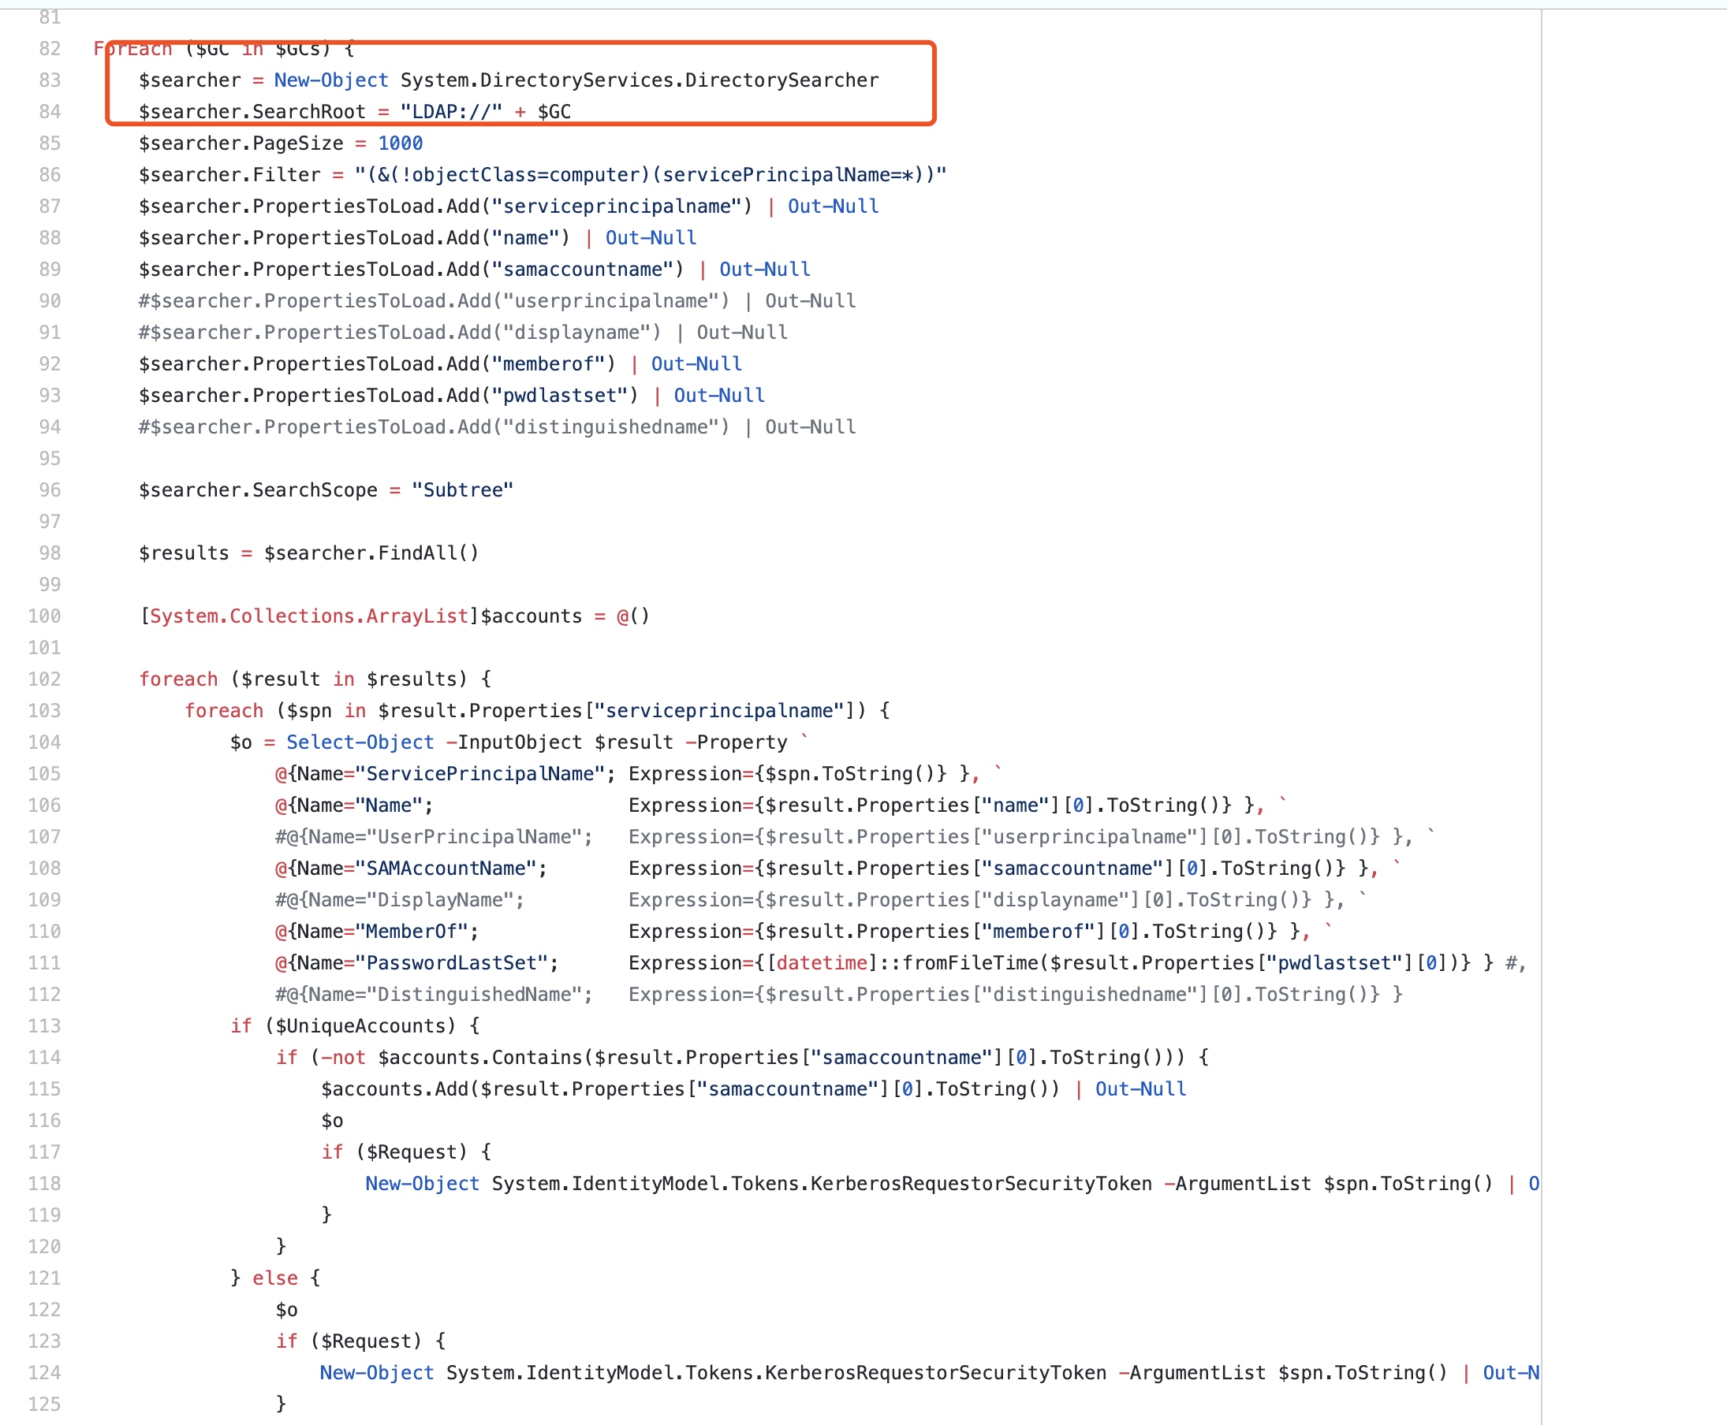Click System.Collections.ArrayList type text

coord(309,616)
